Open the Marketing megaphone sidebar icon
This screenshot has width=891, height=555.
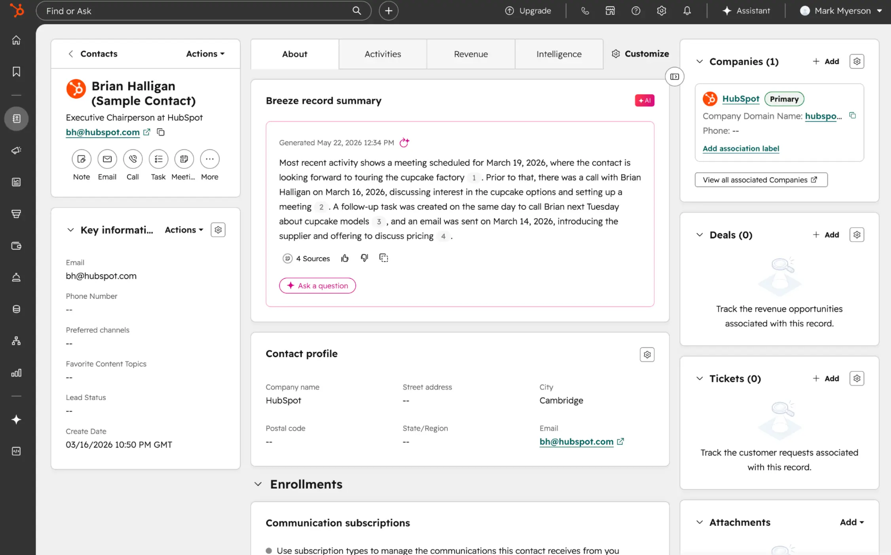tap(16, 150)
